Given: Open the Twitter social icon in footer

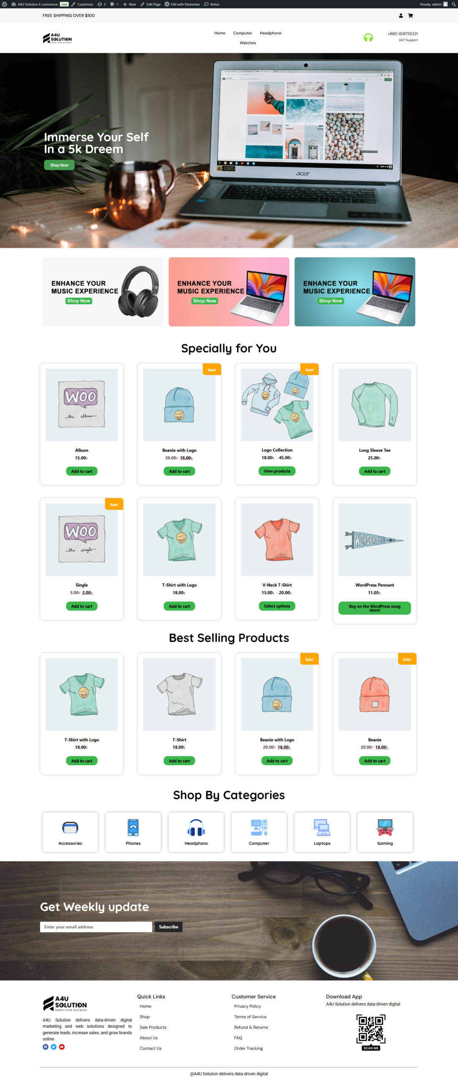Looking at the screenshot, I should coord(54,1046).
